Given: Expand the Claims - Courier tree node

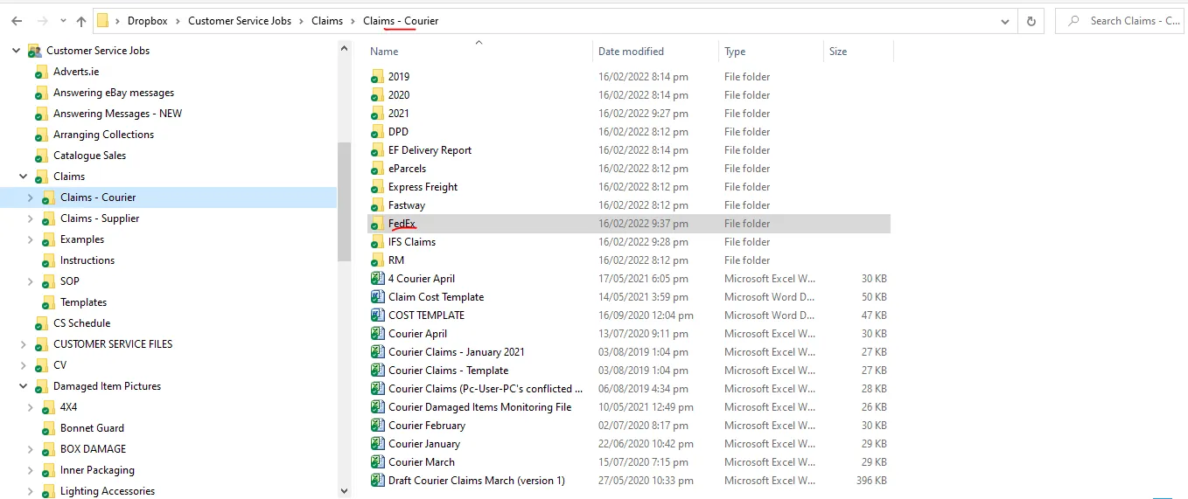Looking at the screenshot, I should pos(31,198).
